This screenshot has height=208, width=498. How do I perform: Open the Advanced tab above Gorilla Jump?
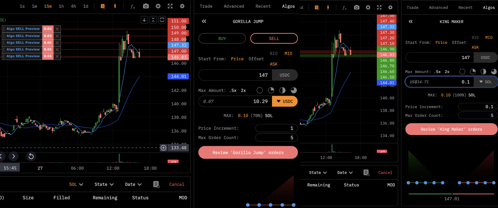(x=234, y=6)
